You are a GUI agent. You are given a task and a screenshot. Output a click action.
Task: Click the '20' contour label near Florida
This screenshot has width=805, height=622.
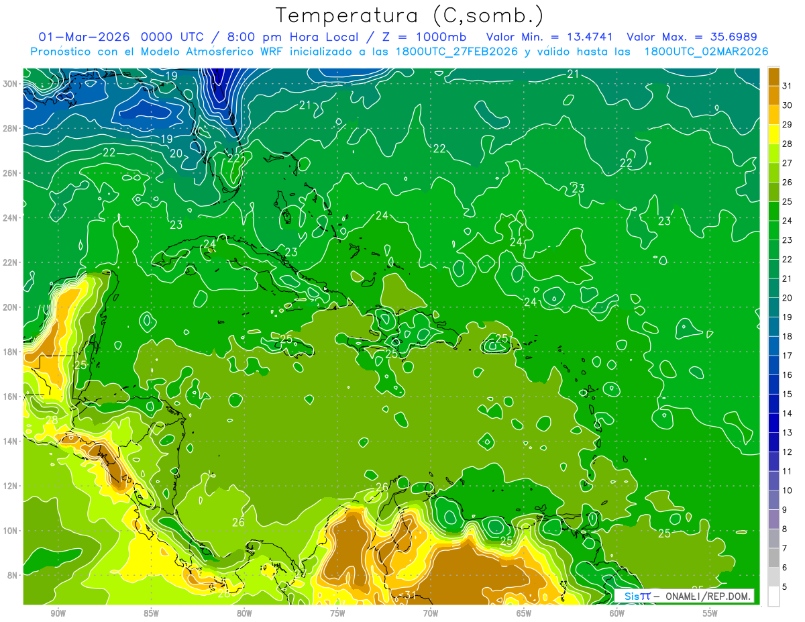point(176,154)
